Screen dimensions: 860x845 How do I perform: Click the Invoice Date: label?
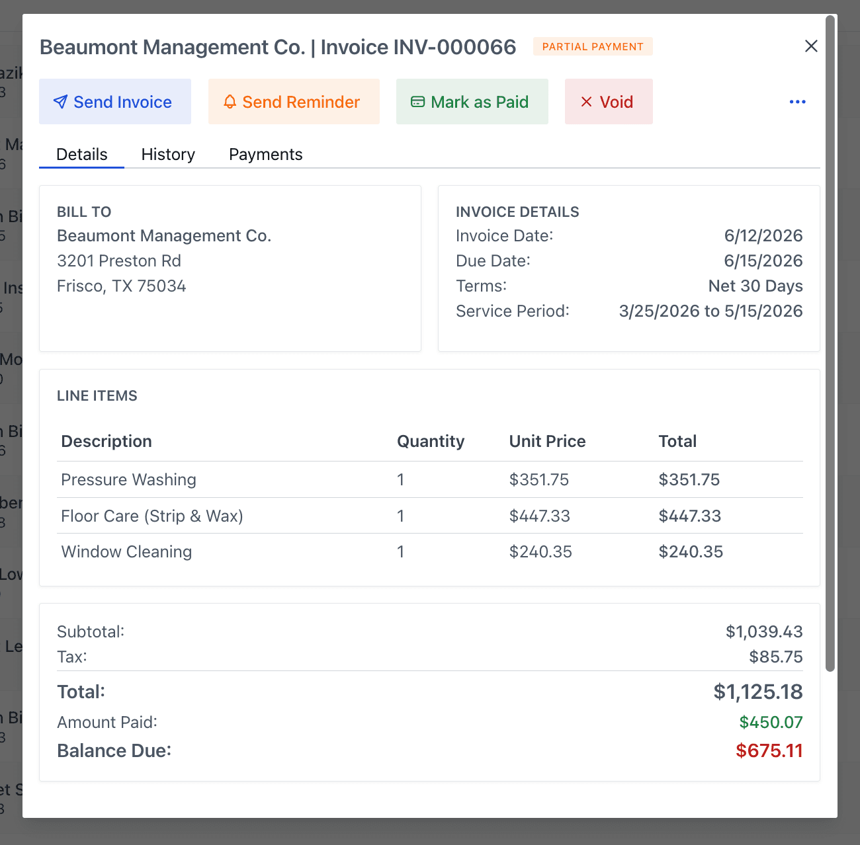point(505,236)
